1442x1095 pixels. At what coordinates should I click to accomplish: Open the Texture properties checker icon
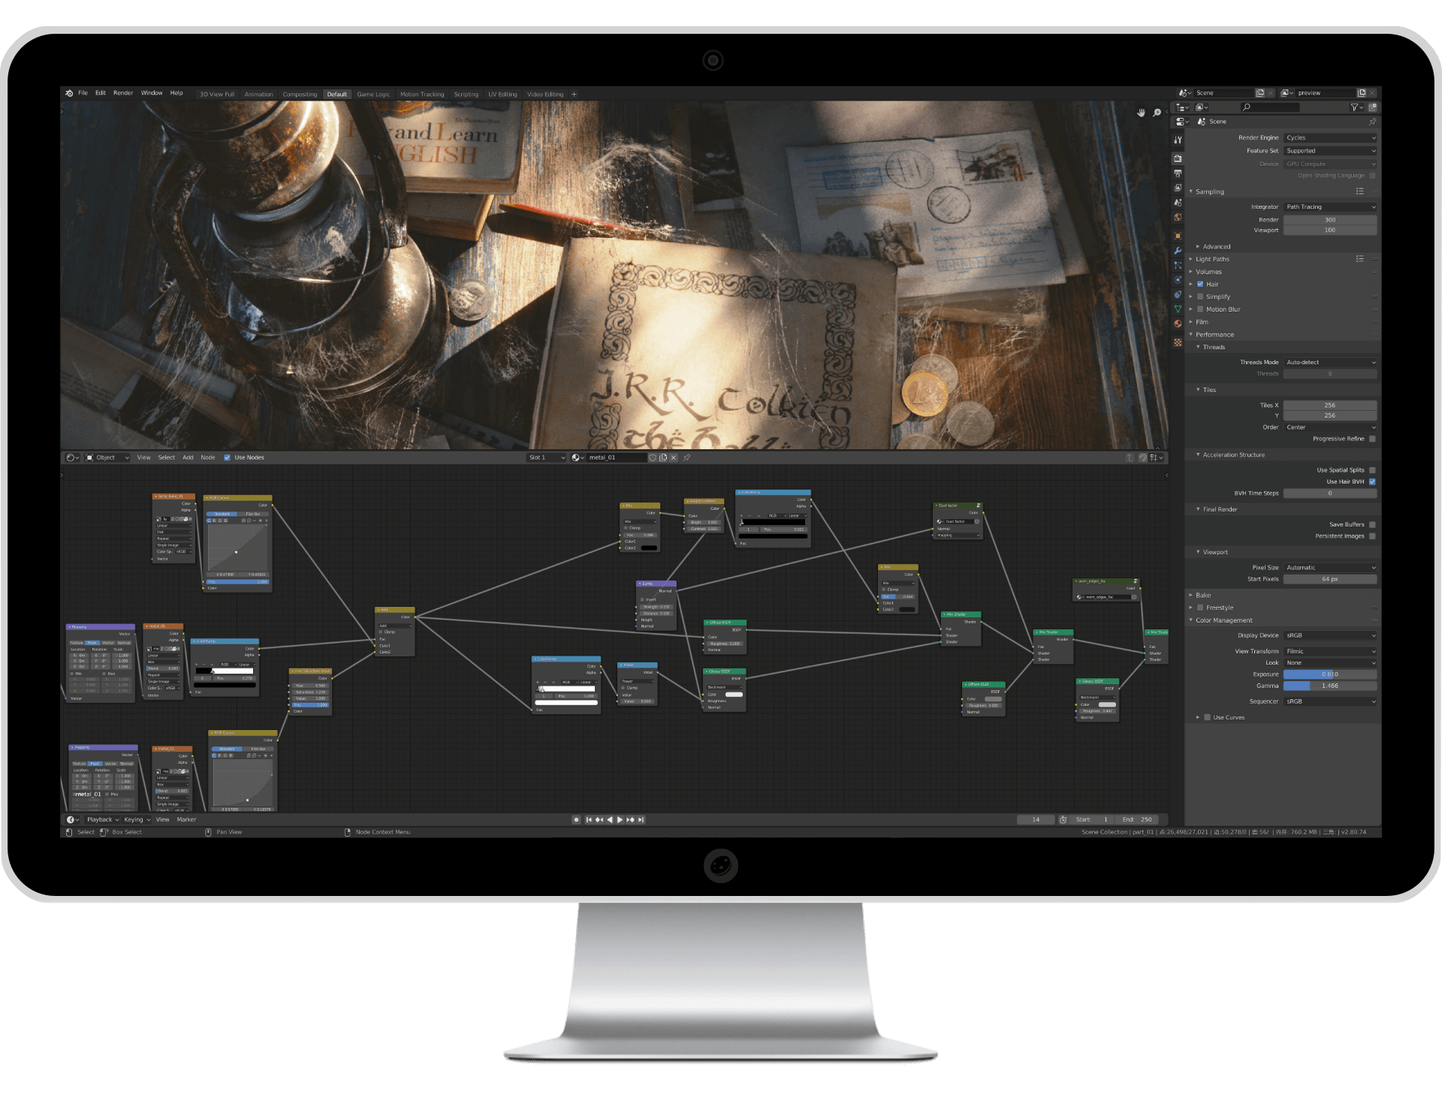pos(1178,342)
